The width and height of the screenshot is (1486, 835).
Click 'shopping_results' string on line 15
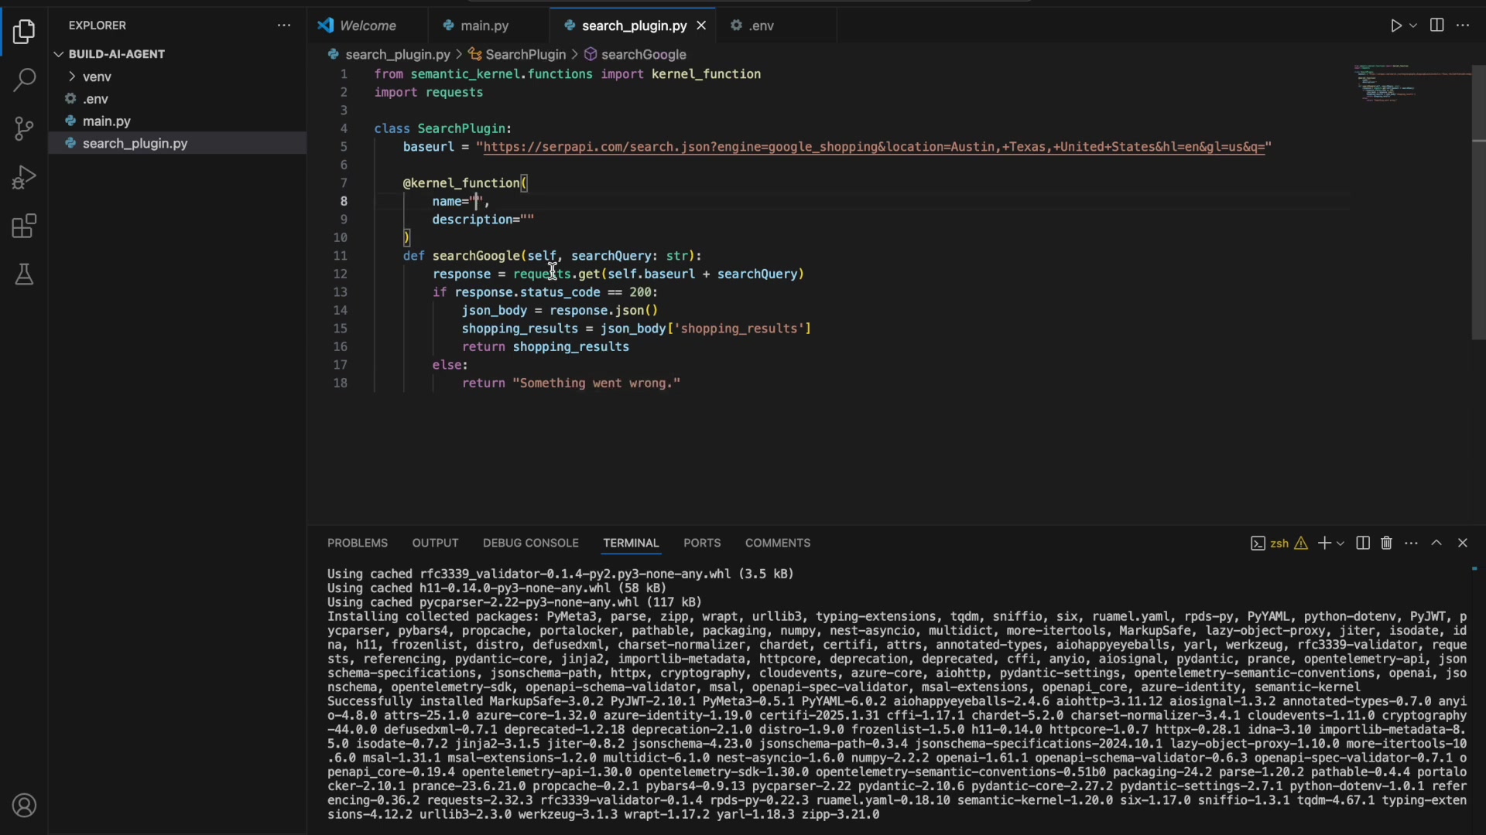tap(739, 329)
